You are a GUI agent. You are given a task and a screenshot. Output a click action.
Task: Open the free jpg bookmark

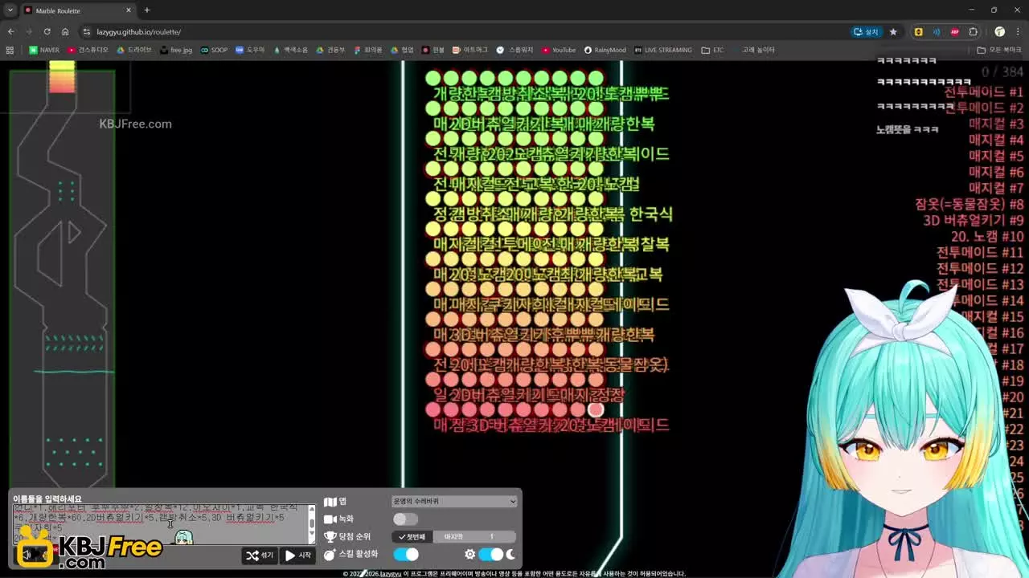click(176, 50)
